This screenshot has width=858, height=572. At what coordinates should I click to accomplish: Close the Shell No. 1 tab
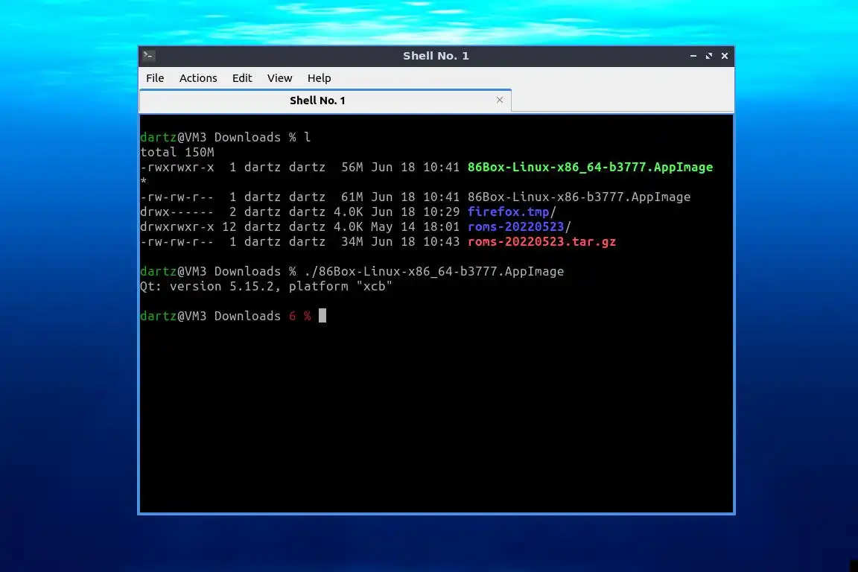tap(500, 100)
